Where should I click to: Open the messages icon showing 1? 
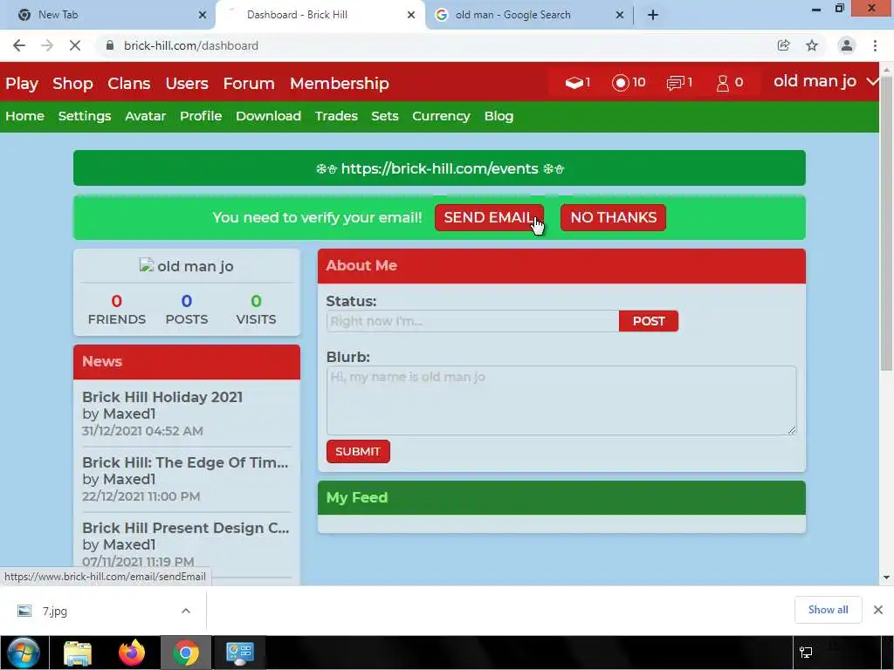(x=679, y=83)
